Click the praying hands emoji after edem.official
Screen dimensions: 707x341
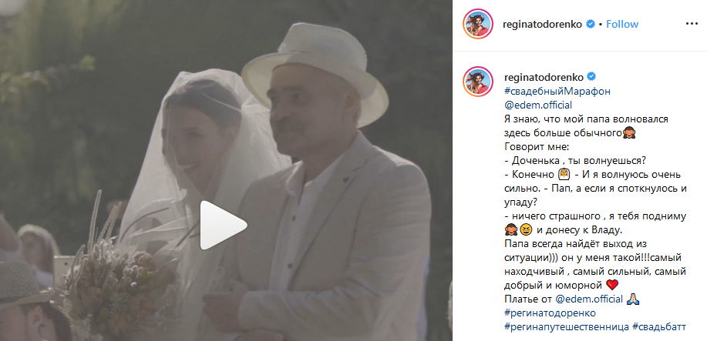[633, 299]
